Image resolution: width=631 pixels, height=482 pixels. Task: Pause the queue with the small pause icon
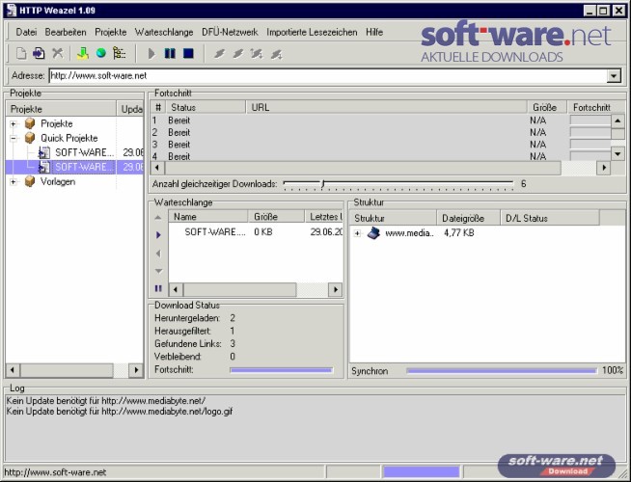click(158, 288)
